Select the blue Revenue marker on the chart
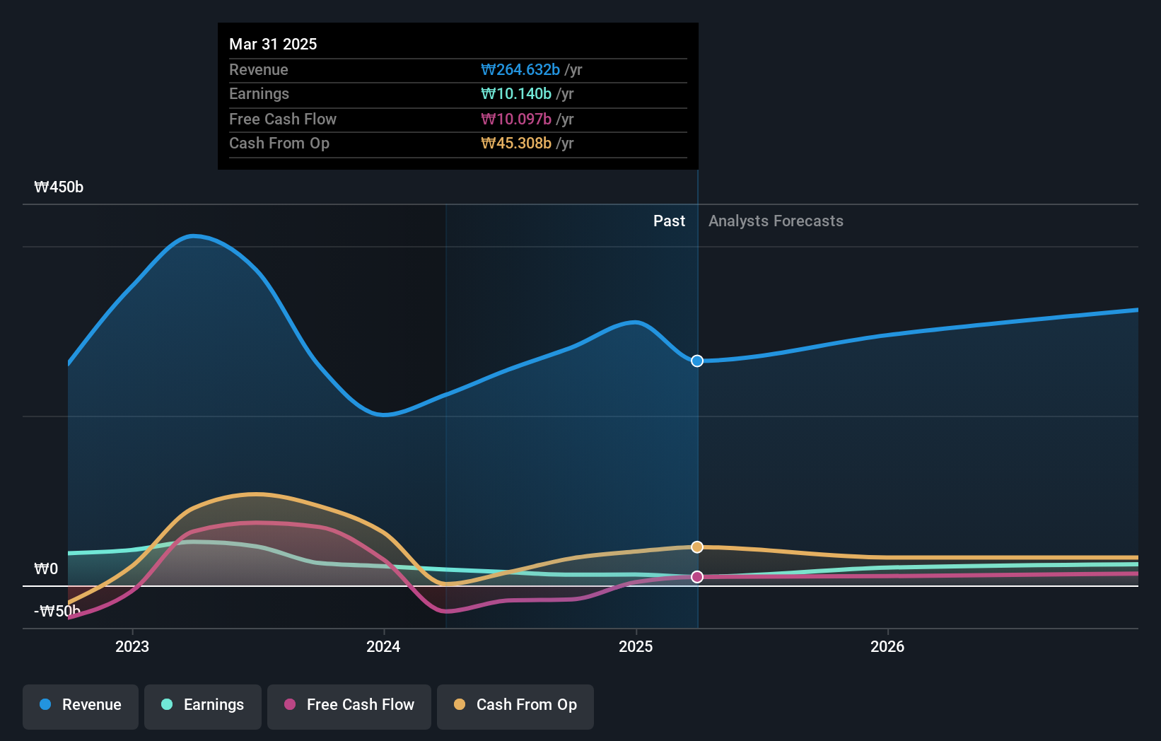Viewport: 1161px width, 741px height. [x=696, y=361]
